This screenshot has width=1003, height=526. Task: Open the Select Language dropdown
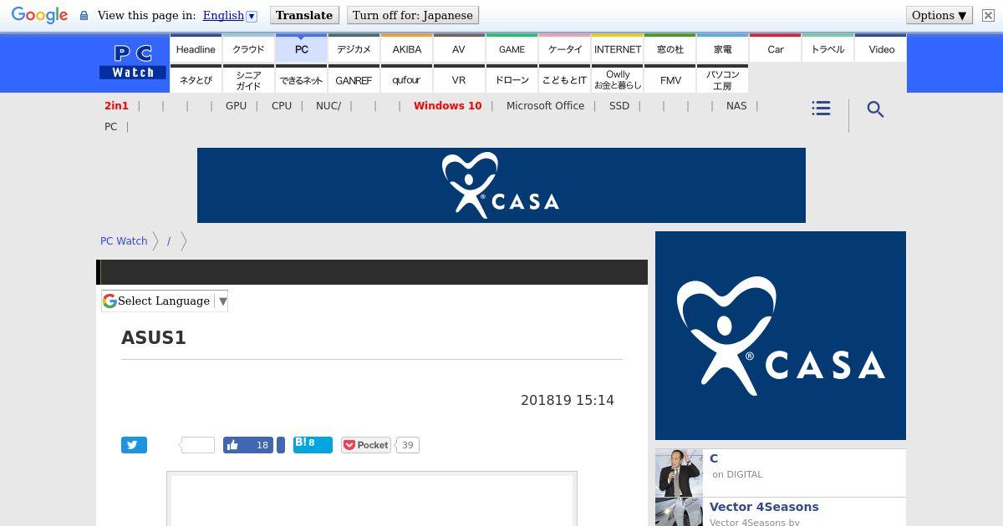click(x=165, y=301)
